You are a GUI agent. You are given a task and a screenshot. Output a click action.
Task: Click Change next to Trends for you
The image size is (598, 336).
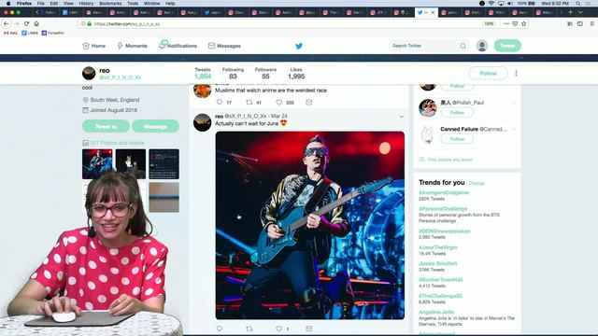pyautogui.click(x=477, y=183)
